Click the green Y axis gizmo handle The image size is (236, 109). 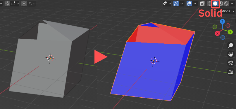click(x=230, y=32)
